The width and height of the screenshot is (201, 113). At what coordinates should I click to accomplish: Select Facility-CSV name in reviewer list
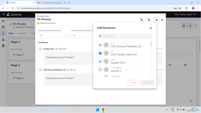pos(118,63)
